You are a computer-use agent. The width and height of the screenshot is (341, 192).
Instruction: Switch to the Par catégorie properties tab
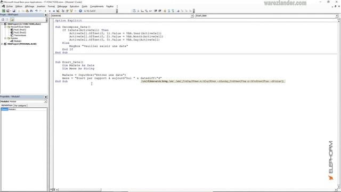point(20,106)
